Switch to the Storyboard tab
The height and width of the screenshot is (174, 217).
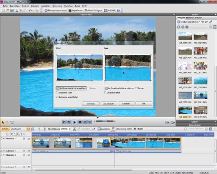click(x=16, y=129)
